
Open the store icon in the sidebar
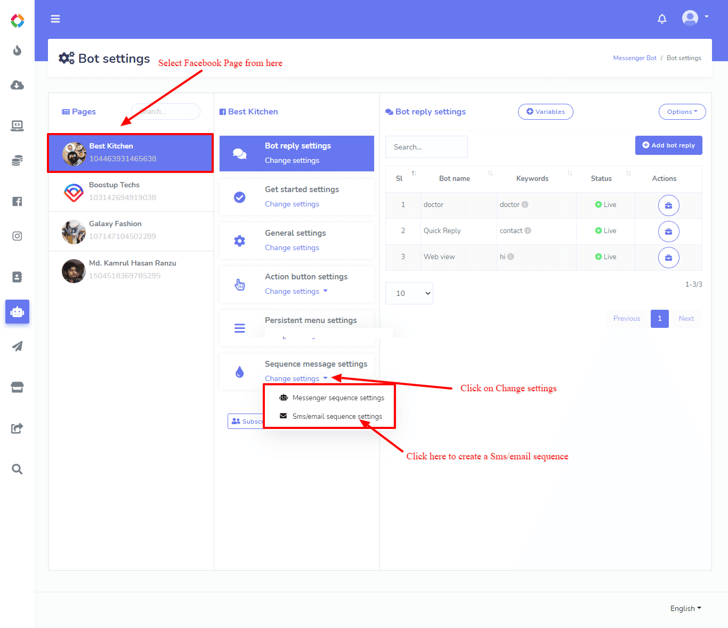pos(17,387)
